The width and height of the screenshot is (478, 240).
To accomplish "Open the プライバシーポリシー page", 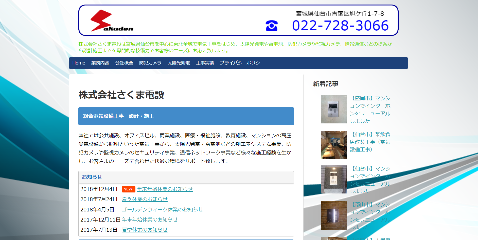I will tap(242, 63).
